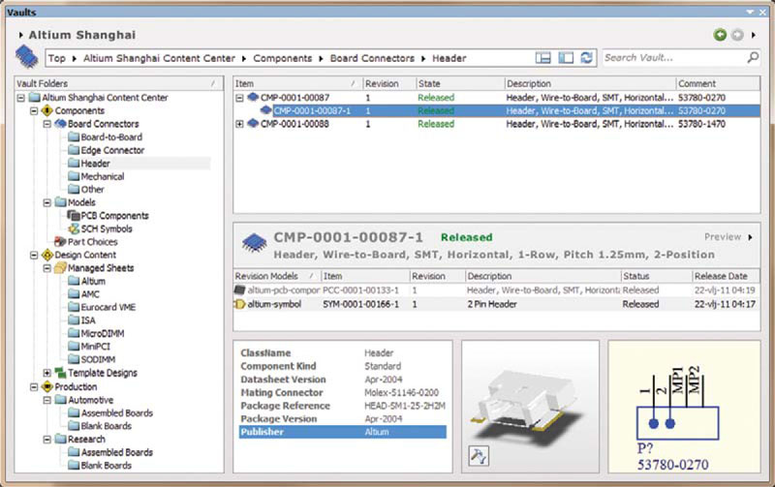Select the Edge Connector folder

tap(112, 150)
